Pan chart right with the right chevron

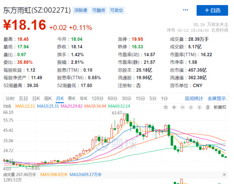click(199, 107)
